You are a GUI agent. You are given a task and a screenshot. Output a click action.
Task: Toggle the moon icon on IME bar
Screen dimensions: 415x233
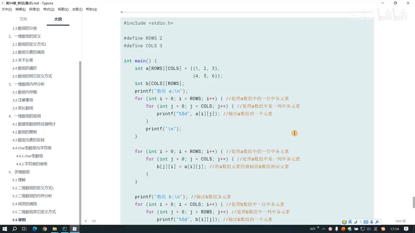point(355,222)
